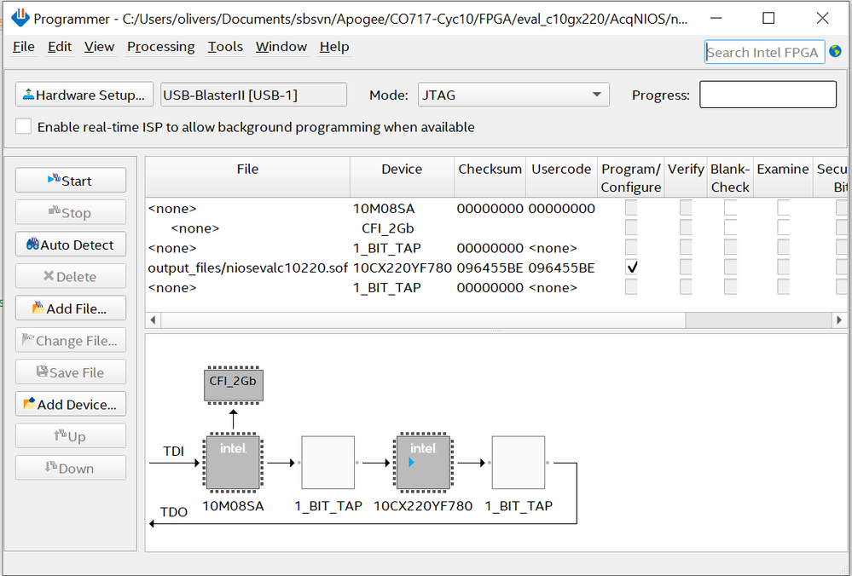Click the TDO label in chain diagram
Image resolution: width=852 pixels, height=576 pixels.
pos(174,512)
